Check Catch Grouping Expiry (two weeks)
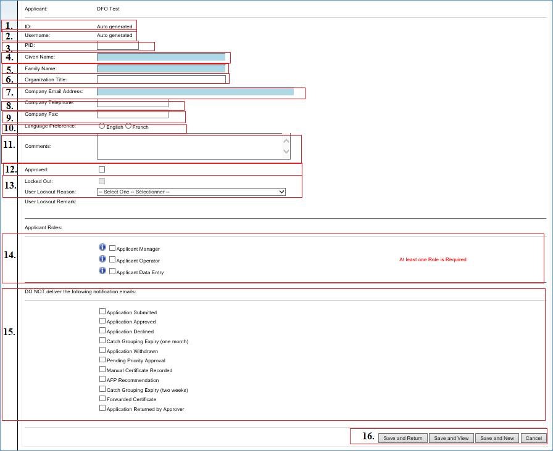Image resolution: width=553 pixels, height=451 pixels. [x=102, y=389]
